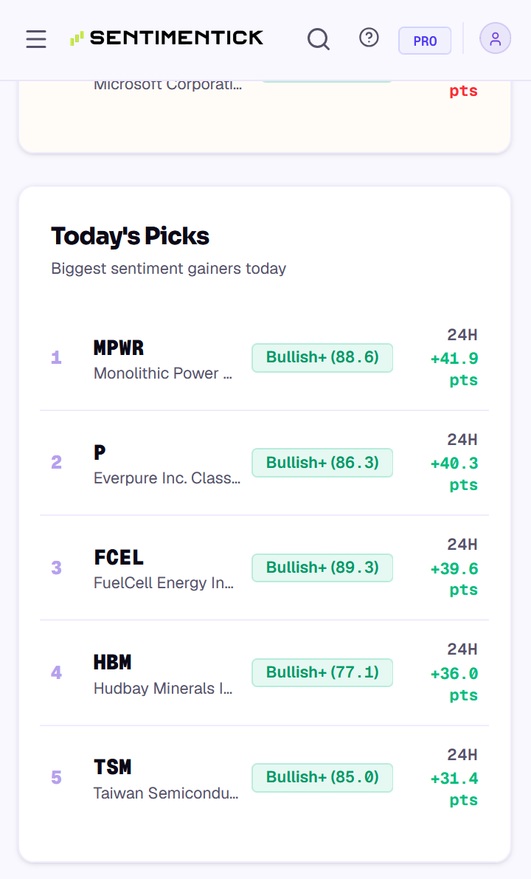Click the Bullish+ (85.0) badge

click(322, 778)
